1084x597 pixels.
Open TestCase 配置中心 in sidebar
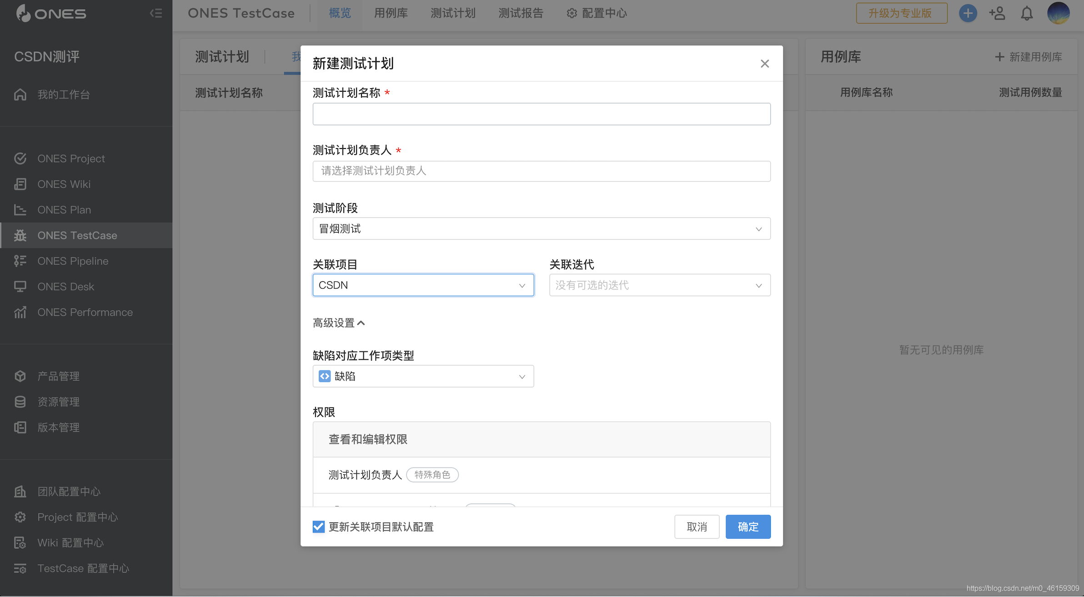[x=86, y=568]
